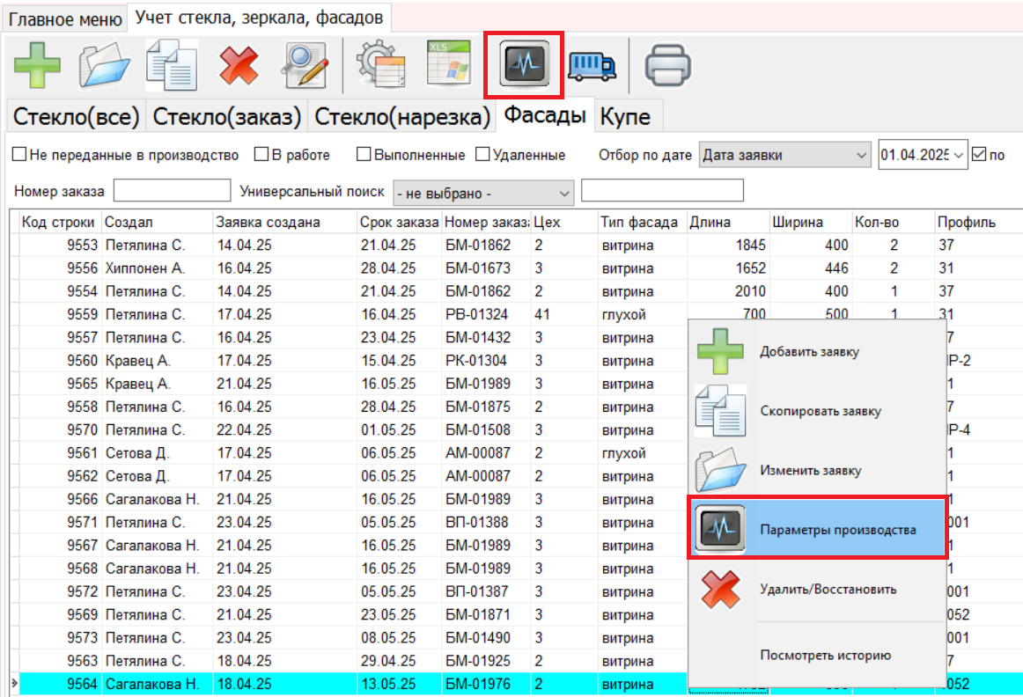Switch to the 'Стекло(нарезка)' tab

[402, 117]
